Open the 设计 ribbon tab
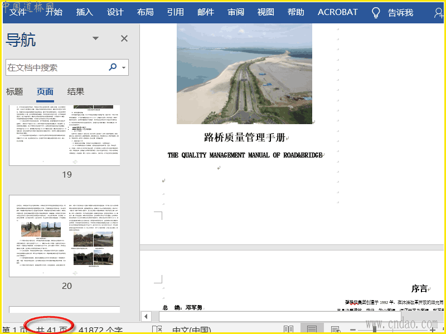Viewport: 446px width, 334px height. pos(115,12)
